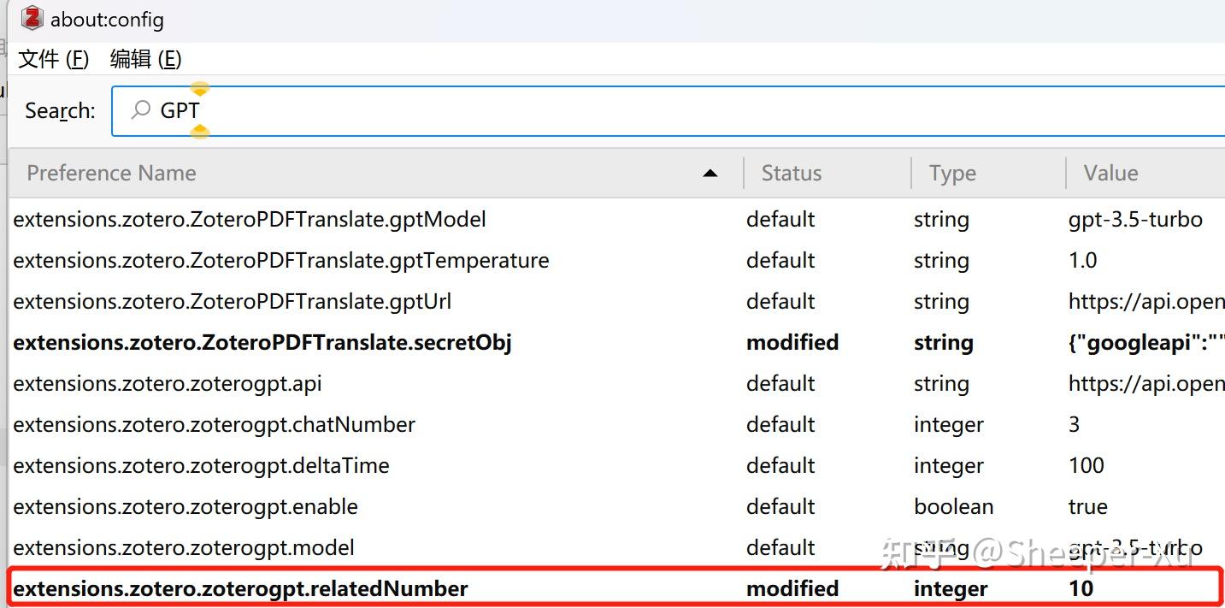Select the ZoteroPDFTranslate.secretObj preference
Screen dimensions: 1225x608
262,343
